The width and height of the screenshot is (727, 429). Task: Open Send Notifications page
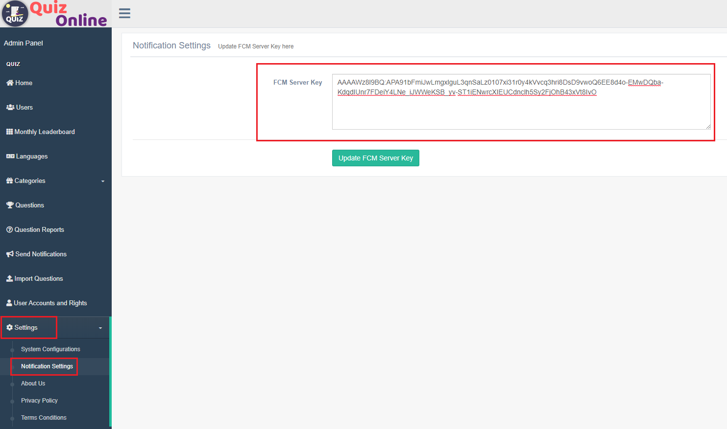click(56, 254)
